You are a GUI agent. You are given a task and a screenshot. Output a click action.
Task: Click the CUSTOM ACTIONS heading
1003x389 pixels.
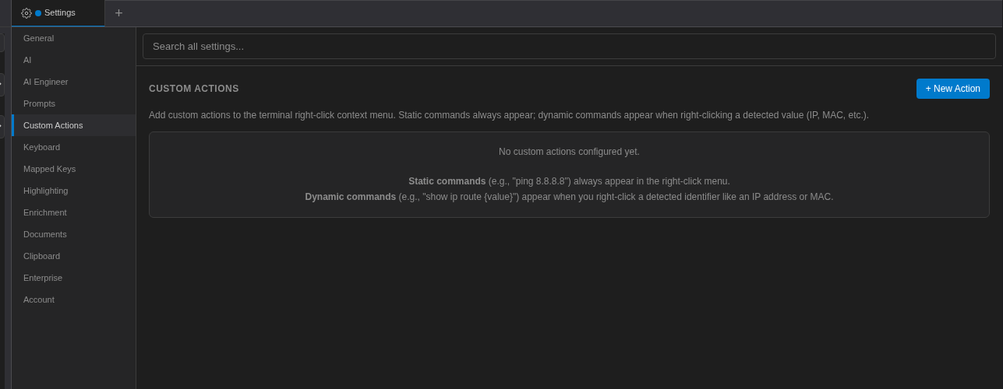point(194,89)
